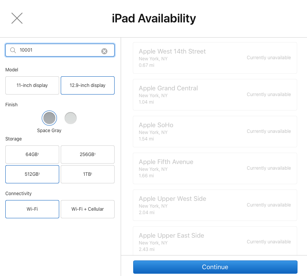Click the search magnifier icon

click(x=13, y=50)
